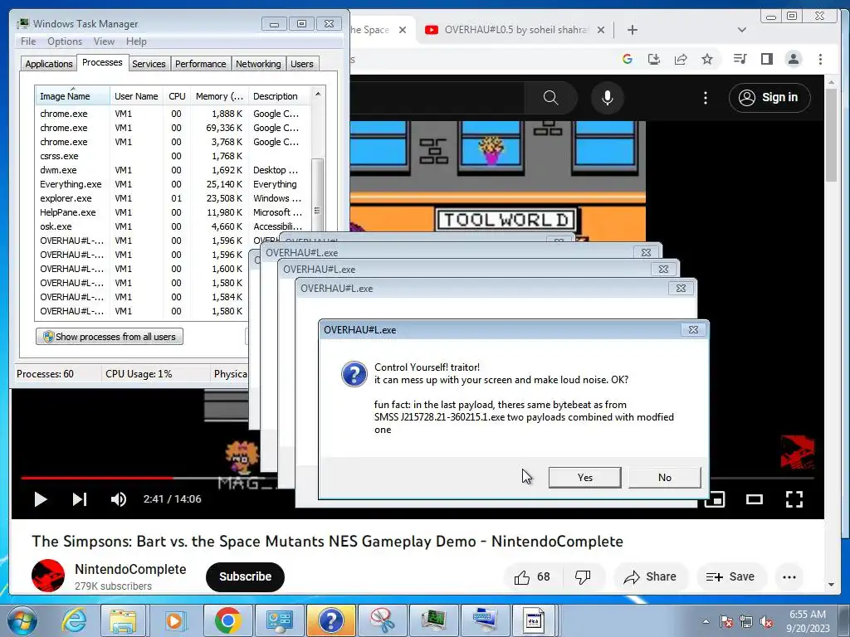The width and height of the screenshot is (850, 637).
Task: Click Show processes from all users
Action: click(110, 337)
